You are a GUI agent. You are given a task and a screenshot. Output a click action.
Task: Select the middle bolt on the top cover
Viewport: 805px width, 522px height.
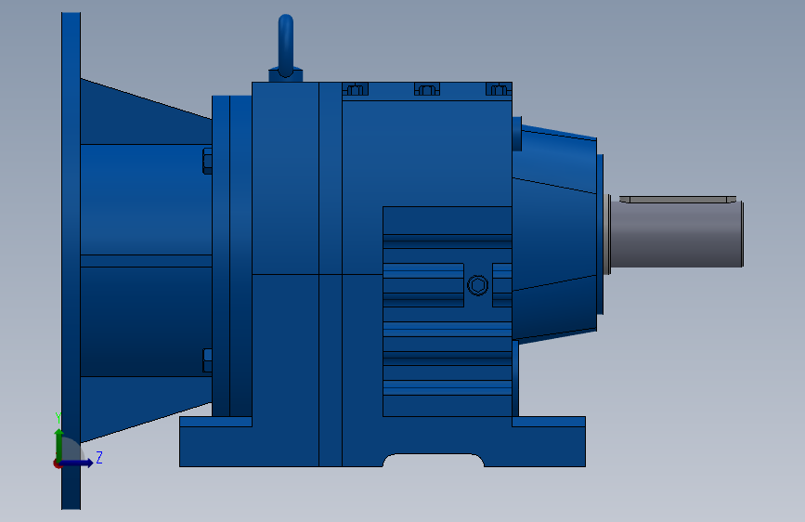pyautogui.click(x=427, y=90)
